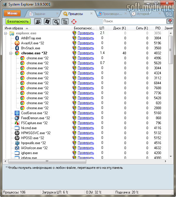Click the gears services toolbar icon
Viewport: 176px width, 197px height.
coord(56,22)
